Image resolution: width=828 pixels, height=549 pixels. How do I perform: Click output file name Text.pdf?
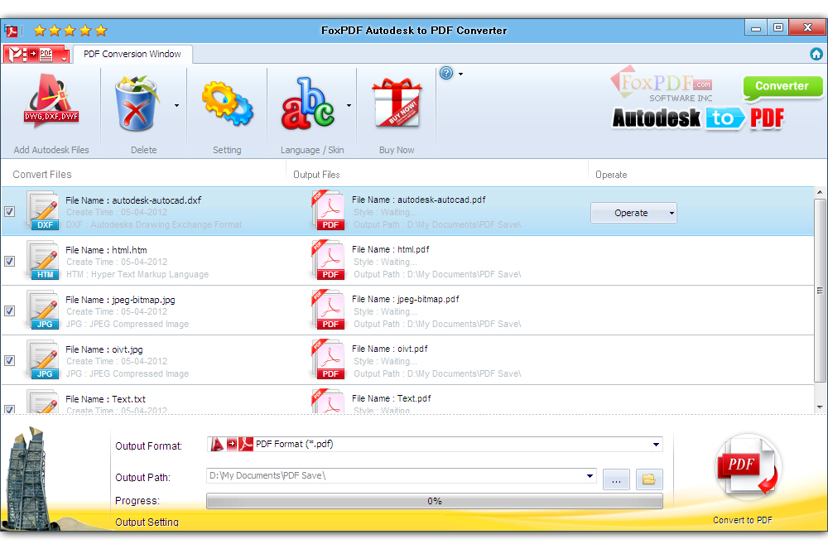tap(414, 398)
